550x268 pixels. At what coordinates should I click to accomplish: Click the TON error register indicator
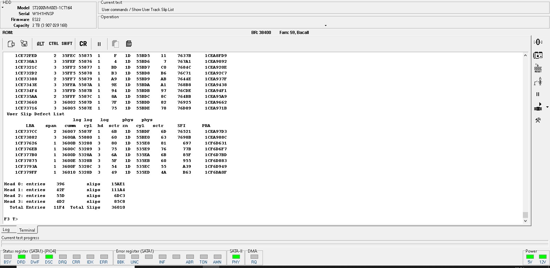(x=203, y=257)
